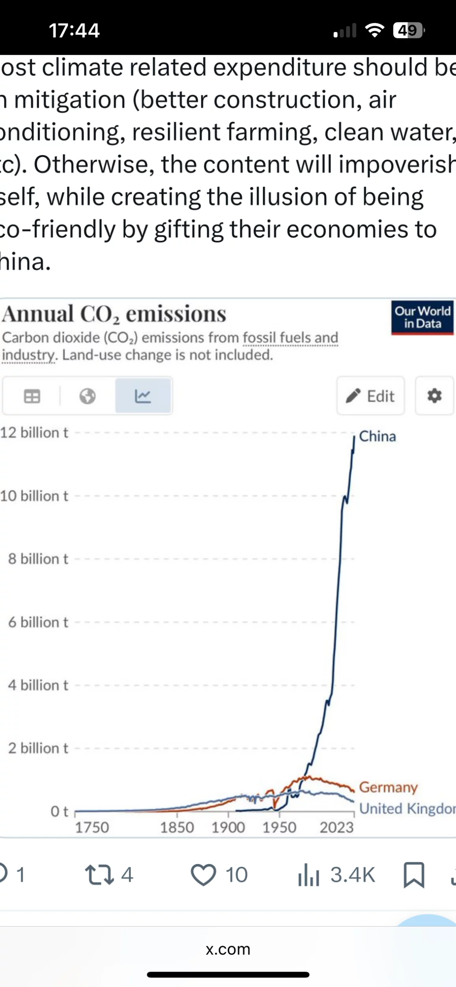Tap the x.com address bar
The height and width of the screenshot is (987, 456).
[x=228, y=949]
